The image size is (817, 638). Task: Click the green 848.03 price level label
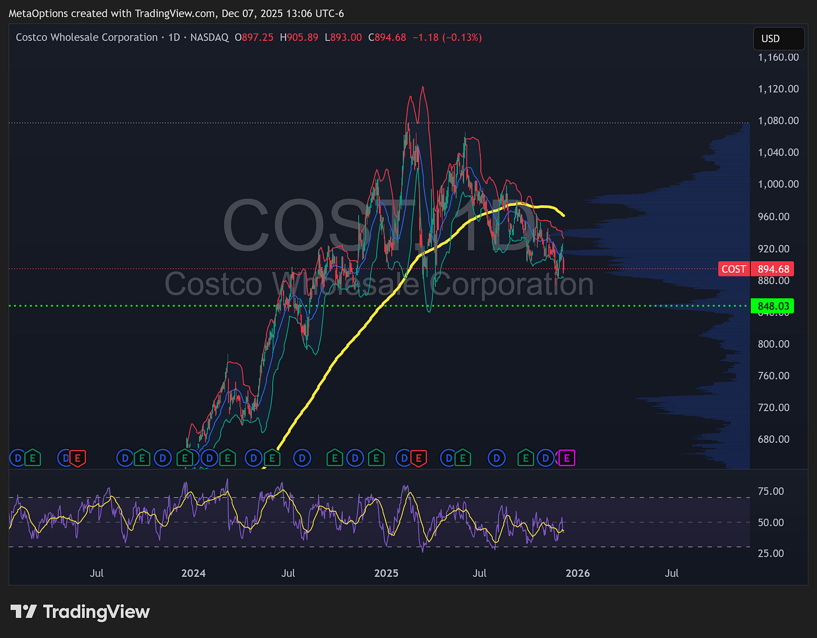[773, 306]
